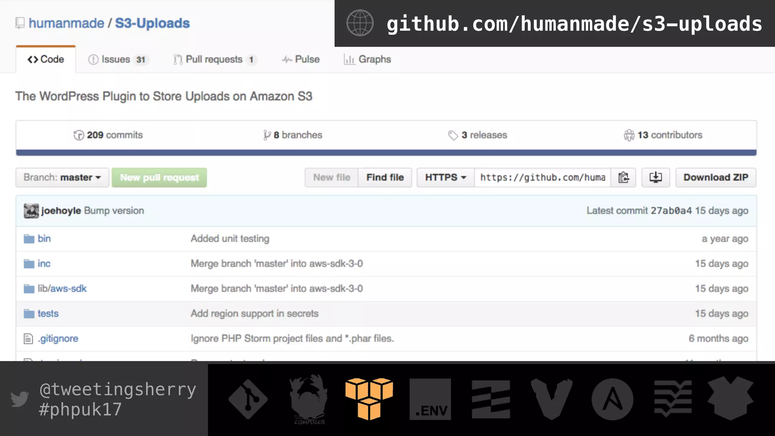This screenshot has height=436, width=775.
Task: Copy clone URL with clipboard icon
Action: coord(623,178)
